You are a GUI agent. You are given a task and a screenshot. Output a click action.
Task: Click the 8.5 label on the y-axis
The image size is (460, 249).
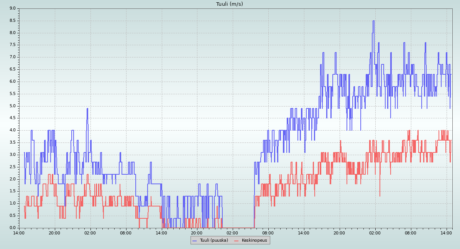tap(13, 20)
